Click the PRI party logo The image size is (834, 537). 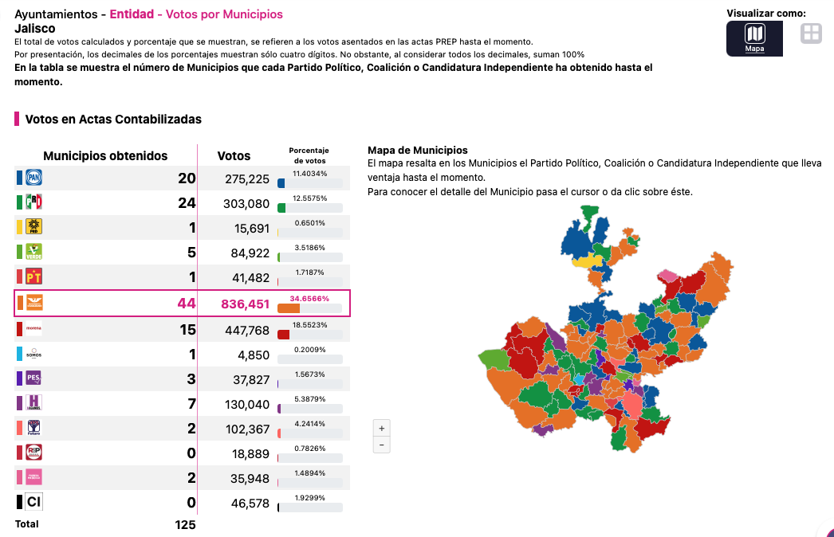[x=33, y=202]
